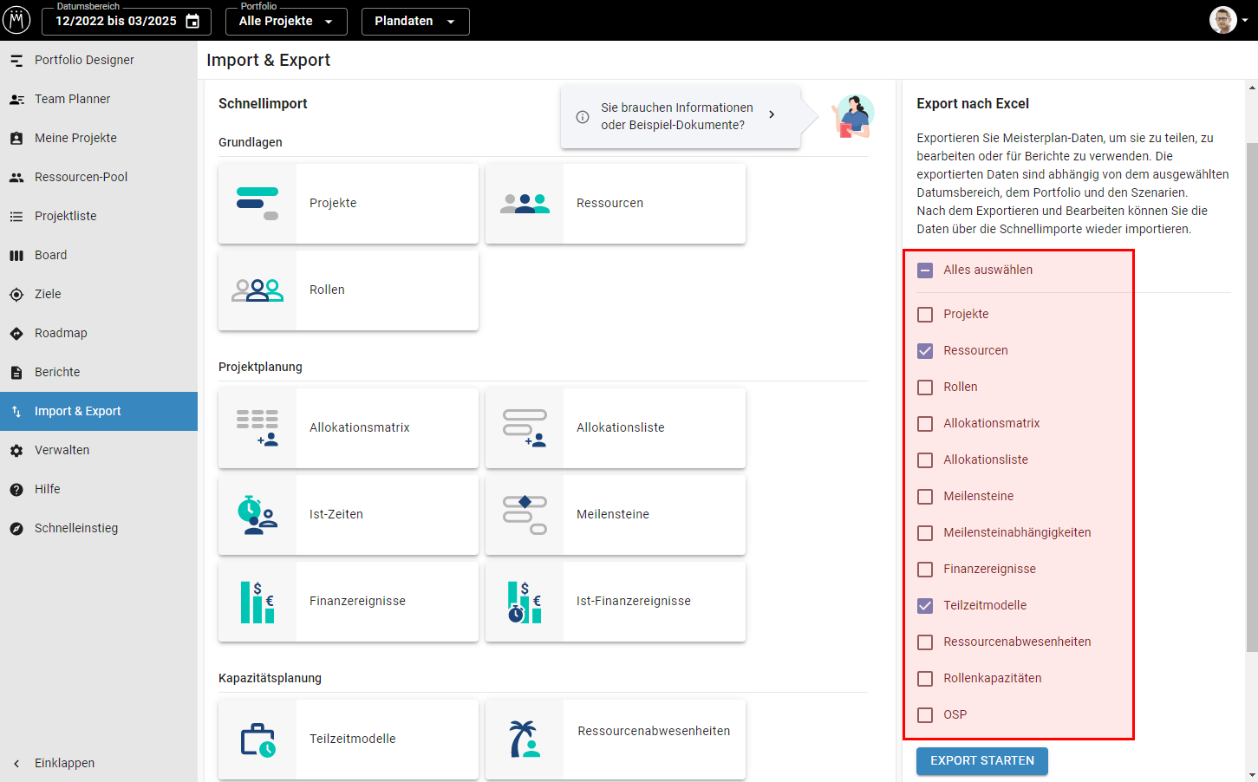Click the export panel vertical scrollbar

tap(1251, 397)
